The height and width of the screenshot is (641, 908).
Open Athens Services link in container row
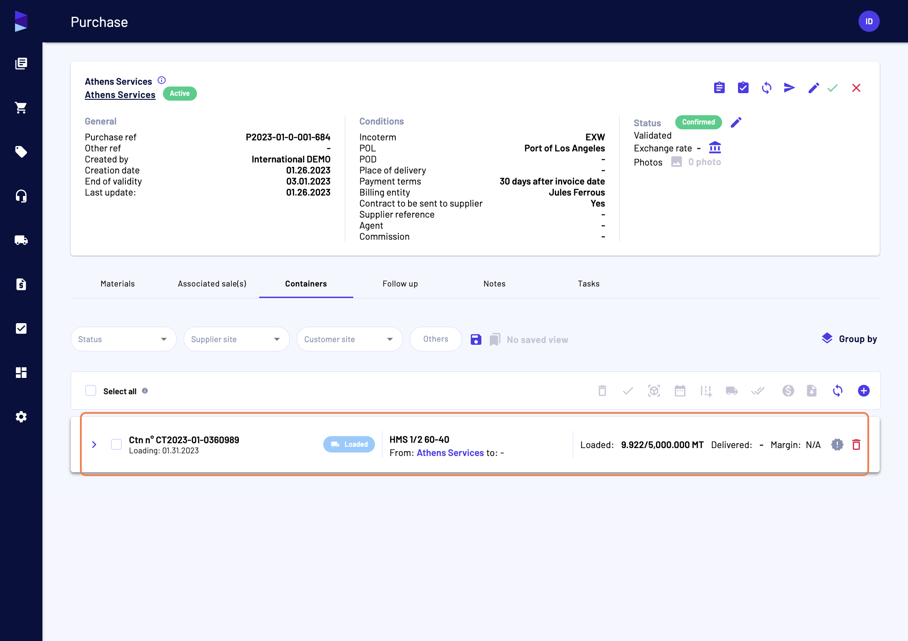pyautogui.click(x=450, y=453)
